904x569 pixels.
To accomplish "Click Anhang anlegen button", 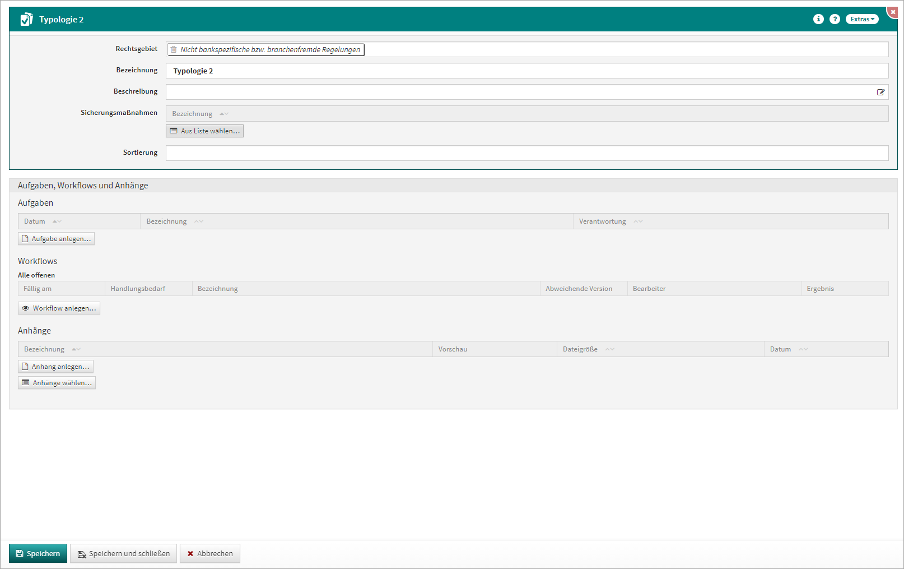I will click(55, 367).
